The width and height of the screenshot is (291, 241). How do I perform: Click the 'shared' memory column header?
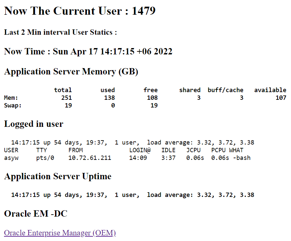190,90
